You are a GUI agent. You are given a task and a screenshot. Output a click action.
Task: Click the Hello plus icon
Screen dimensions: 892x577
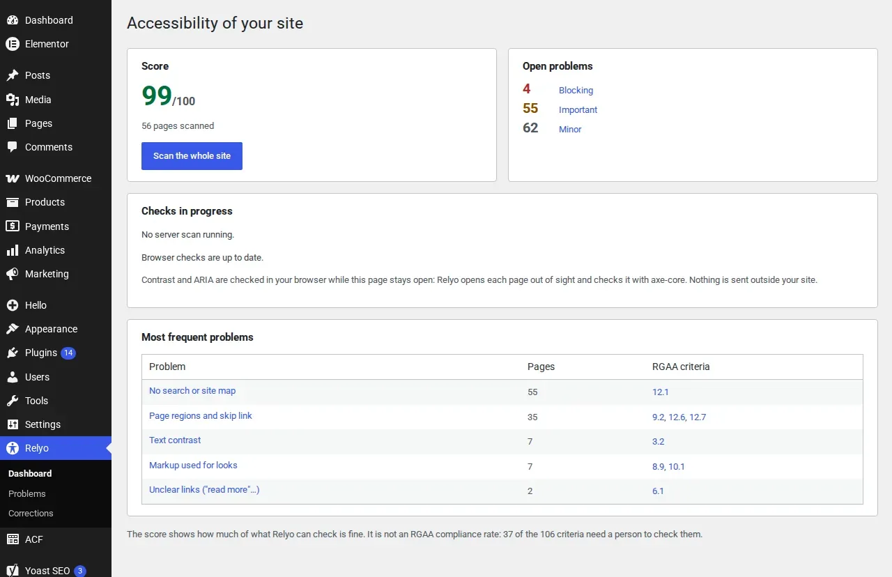pos(13,305)
